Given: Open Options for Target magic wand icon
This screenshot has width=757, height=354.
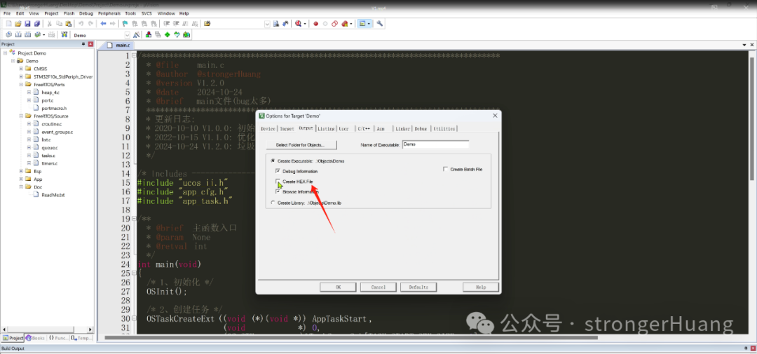Looking at the screenshot, I should tap(137, 35).
